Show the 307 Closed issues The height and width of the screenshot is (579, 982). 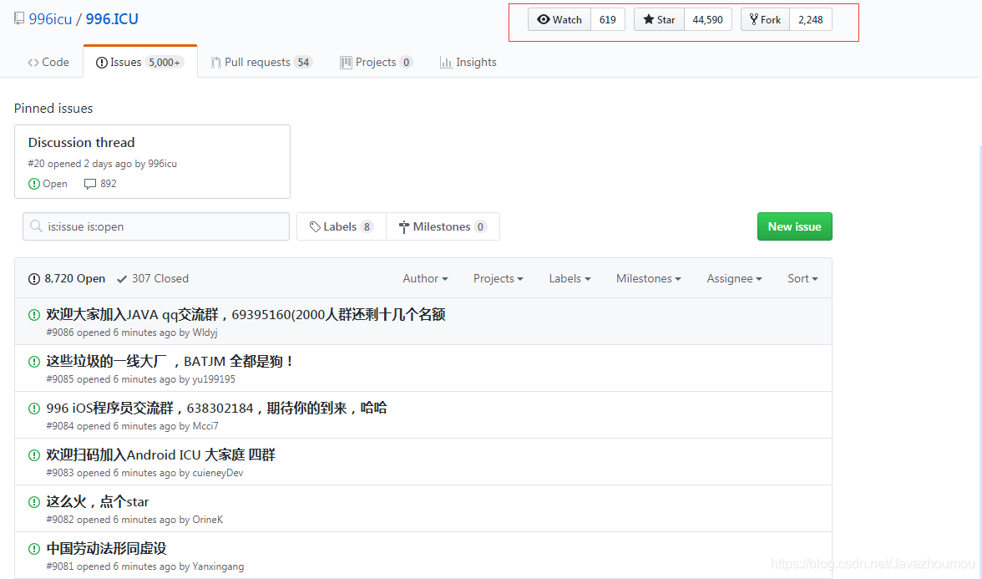[x=153, y=278]
